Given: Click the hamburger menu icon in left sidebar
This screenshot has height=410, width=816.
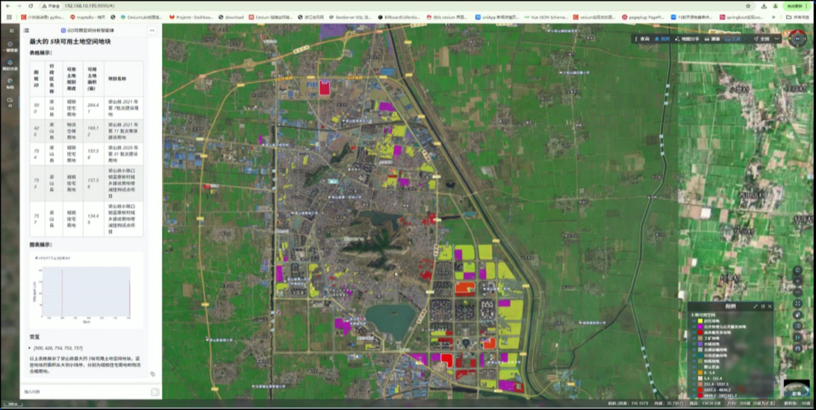Looking at the screenshot, I should [11, 30].
